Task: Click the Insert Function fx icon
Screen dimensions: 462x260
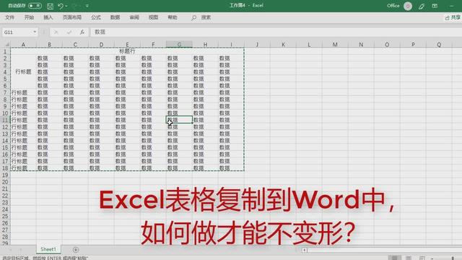Action: tap(82, 32)
